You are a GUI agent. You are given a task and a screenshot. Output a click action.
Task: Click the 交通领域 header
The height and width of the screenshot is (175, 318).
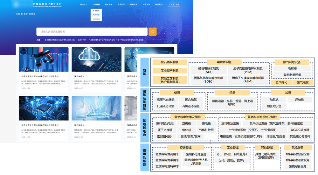click(x=186, y=148)
